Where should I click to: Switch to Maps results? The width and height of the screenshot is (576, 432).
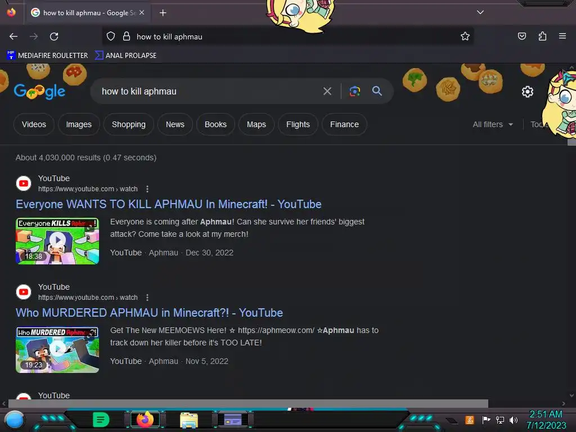256,124
